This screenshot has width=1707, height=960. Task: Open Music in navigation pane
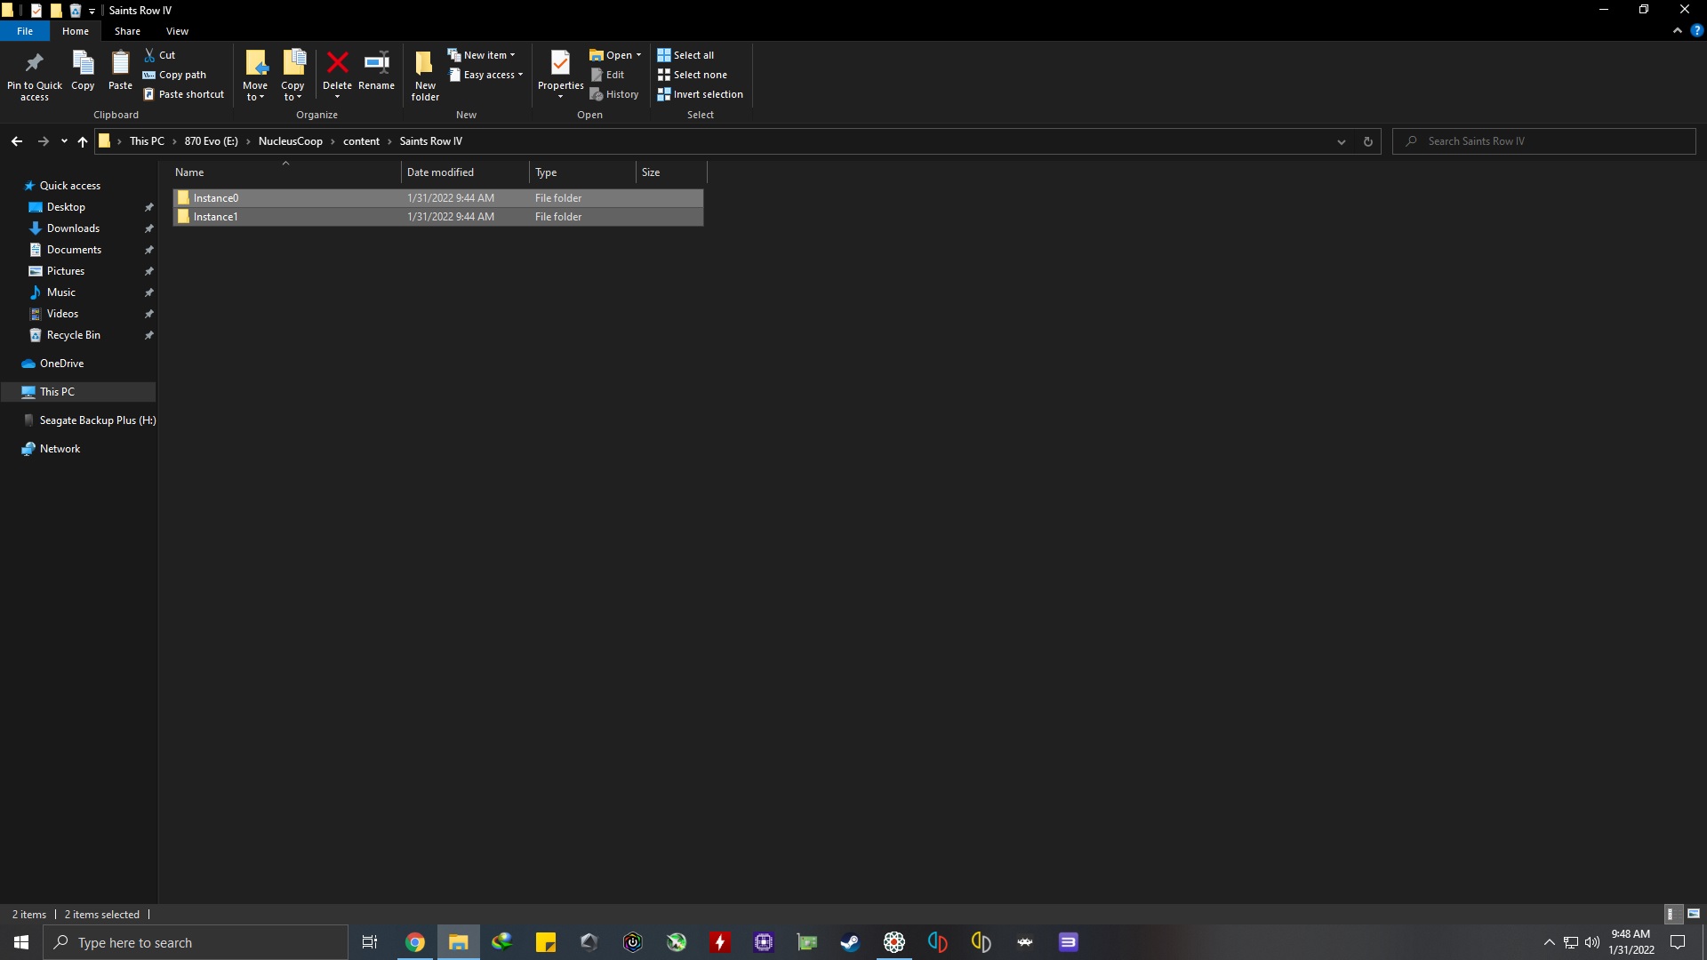click(x=61, y=292)
